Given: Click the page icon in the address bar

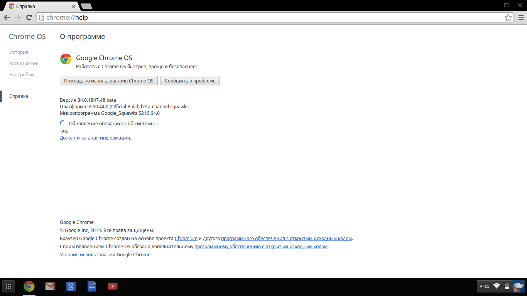Looking at the screenshot, I should click(x=42, y=17).
